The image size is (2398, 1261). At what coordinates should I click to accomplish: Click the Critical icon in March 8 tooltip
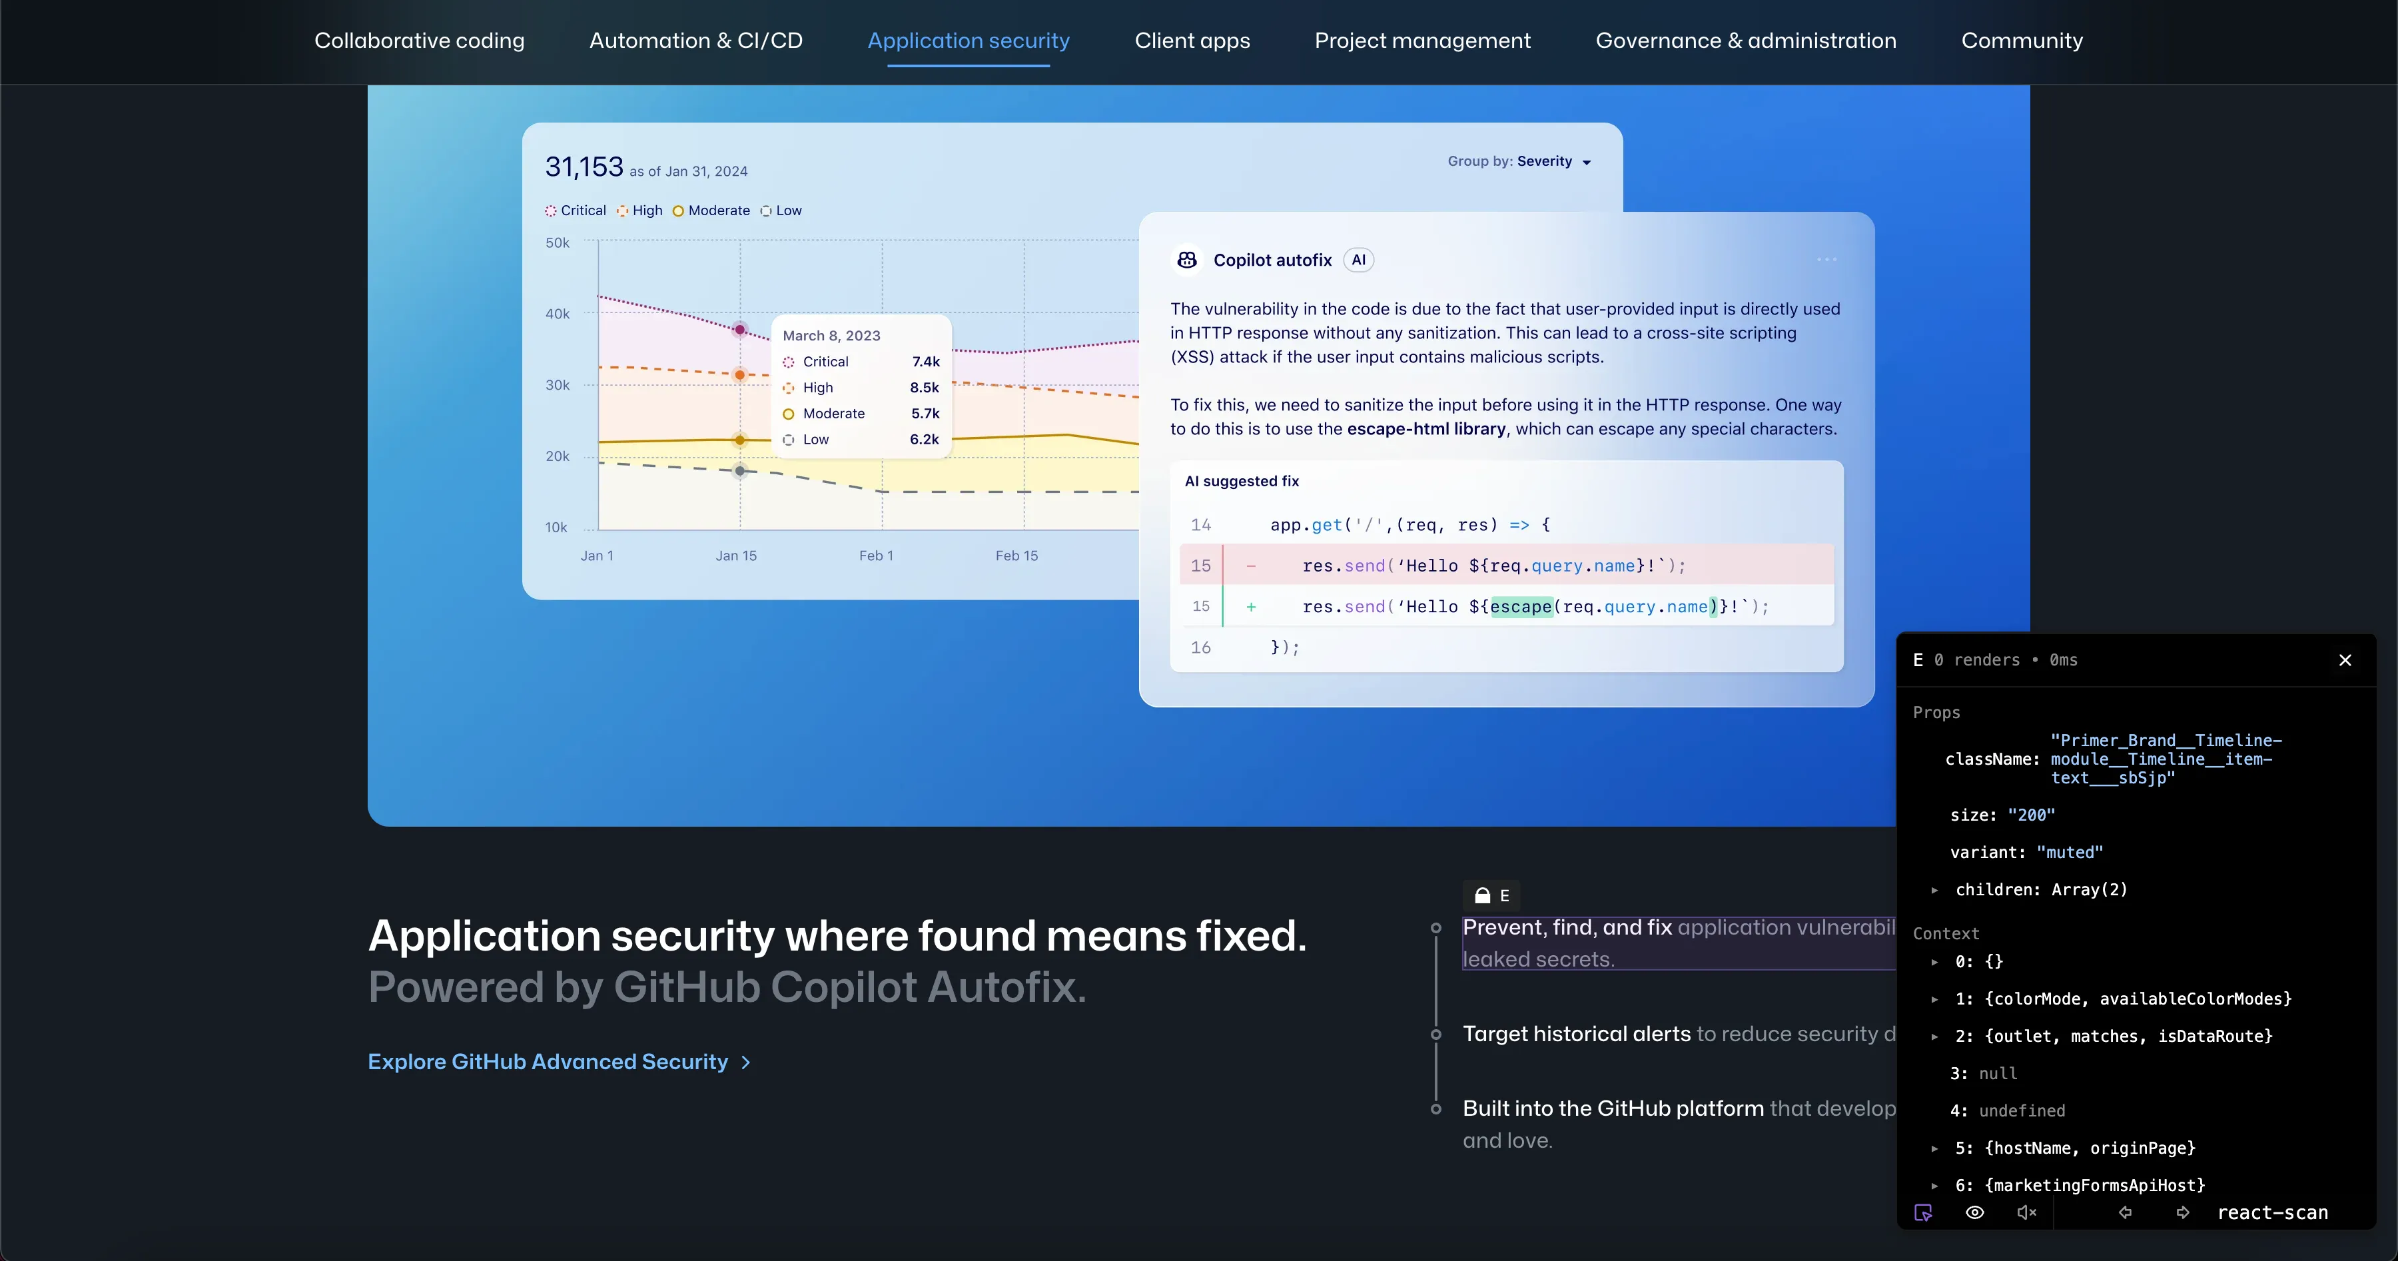tap(789, 362)
